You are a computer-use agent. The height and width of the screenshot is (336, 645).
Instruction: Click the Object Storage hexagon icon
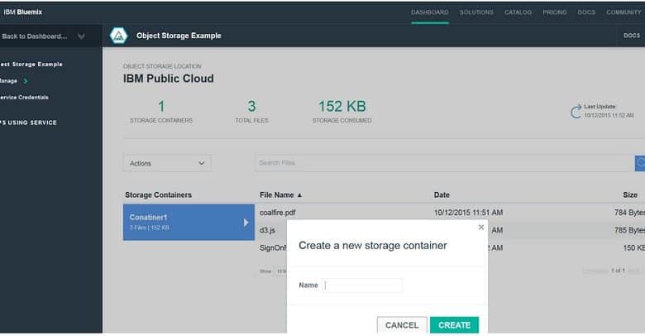click(118, 36)
